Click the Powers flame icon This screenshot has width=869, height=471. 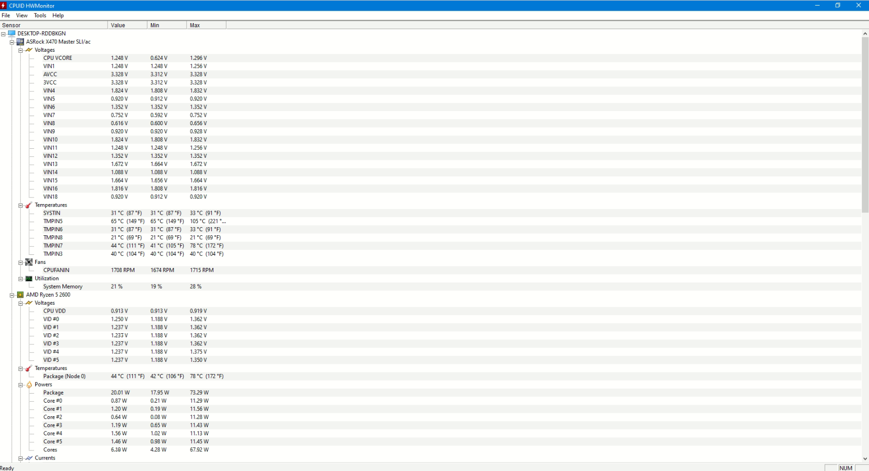click(x=29, y=385)
